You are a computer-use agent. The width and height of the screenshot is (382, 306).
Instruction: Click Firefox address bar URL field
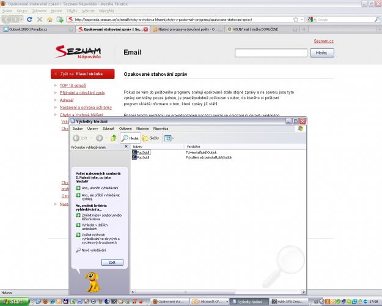tap(180, 20)
